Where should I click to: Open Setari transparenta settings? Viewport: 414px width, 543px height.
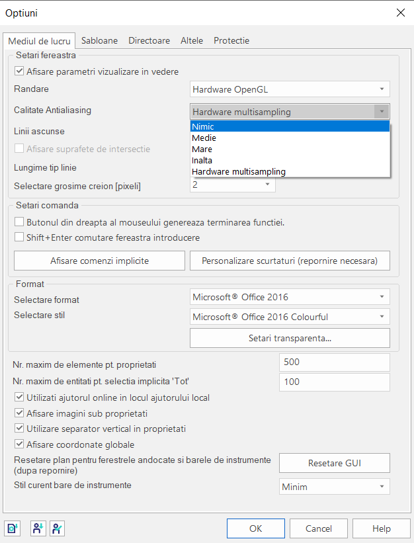[x=290, y=338]
